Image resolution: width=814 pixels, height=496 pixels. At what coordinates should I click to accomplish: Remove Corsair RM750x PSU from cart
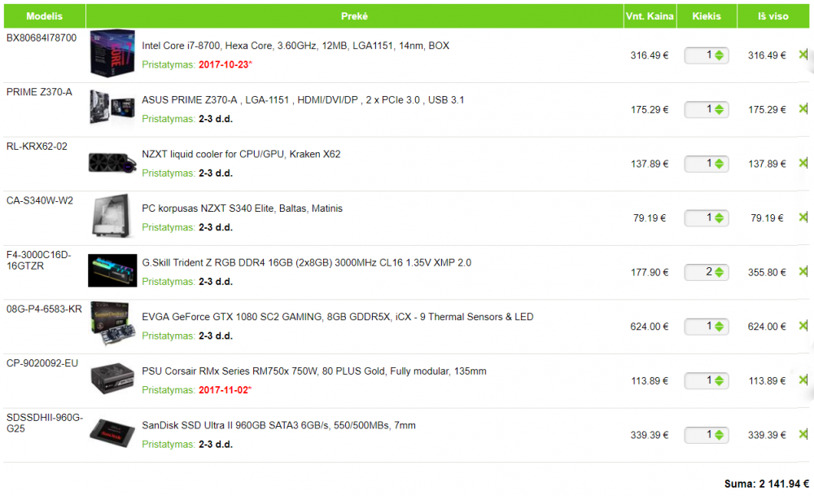pyautogui.click(x=803, y=380)
